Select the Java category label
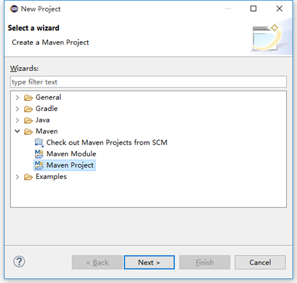 tap(42, 120)
